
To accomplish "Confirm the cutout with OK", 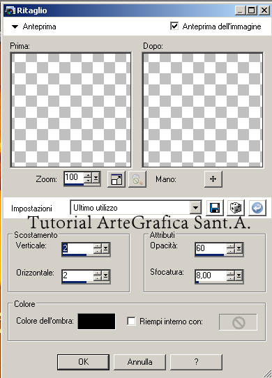I will tap(83, 362).
